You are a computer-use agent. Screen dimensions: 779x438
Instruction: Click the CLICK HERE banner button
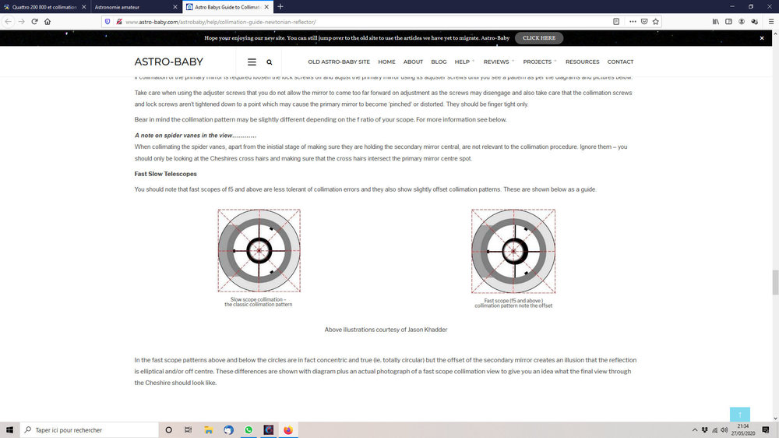tap(539, 38)
